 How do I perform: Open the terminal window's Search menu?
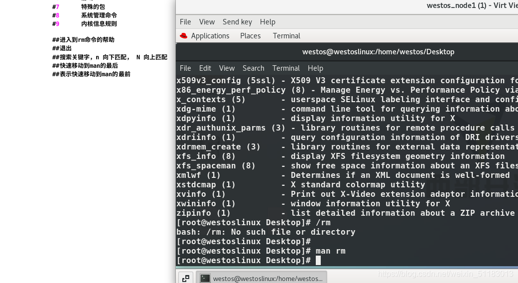click(x=254, y=68)
